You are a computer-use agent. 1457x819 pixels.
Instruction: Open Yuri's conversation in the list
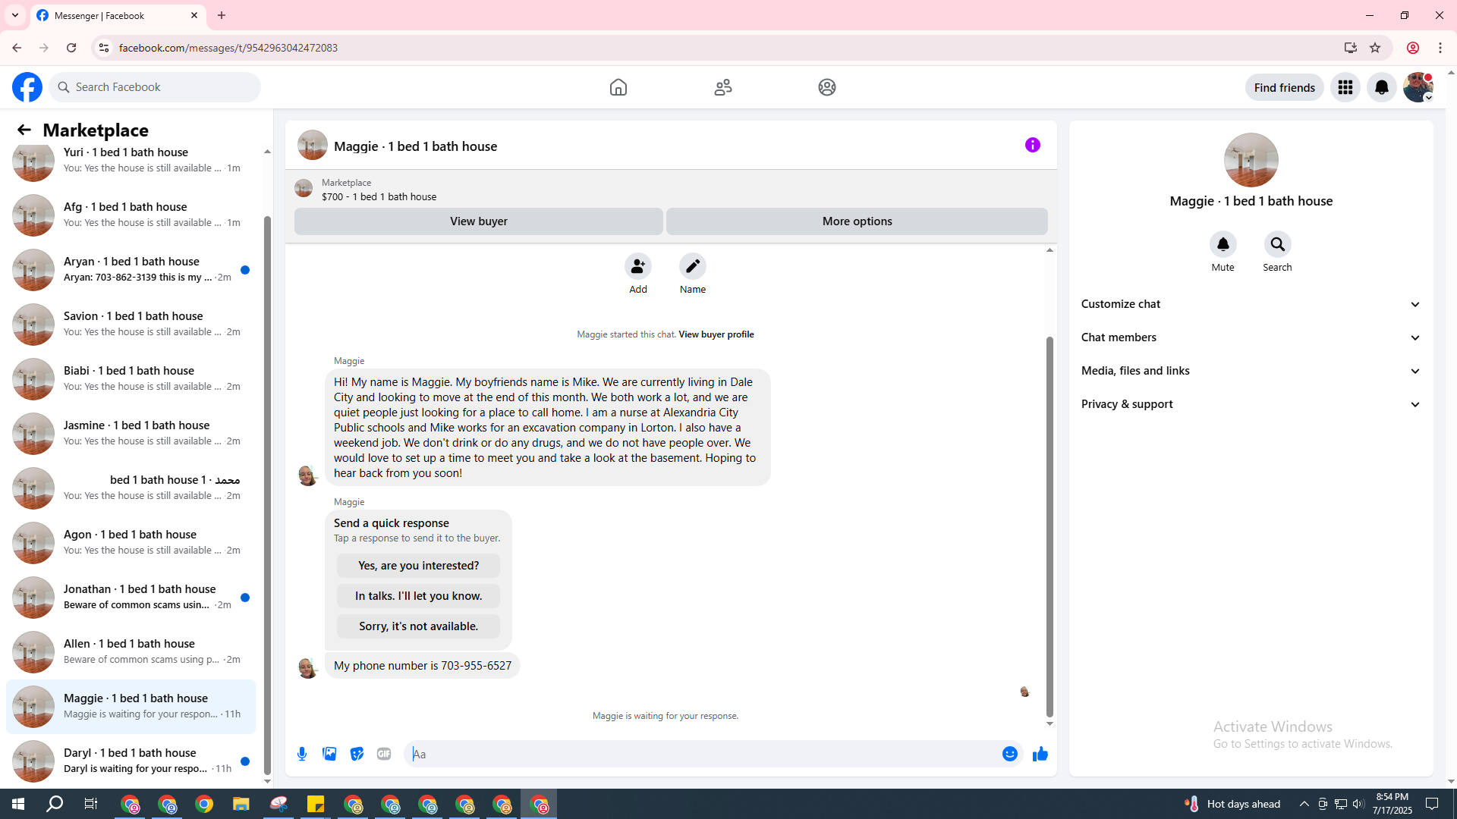coord(131,160)
